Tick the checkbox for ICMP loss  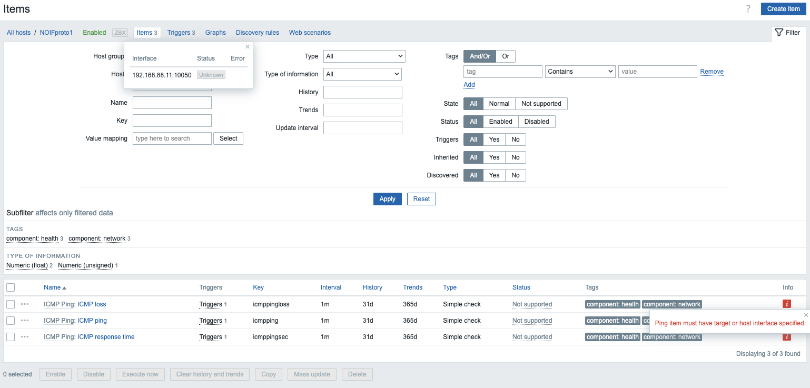(11, 304)
